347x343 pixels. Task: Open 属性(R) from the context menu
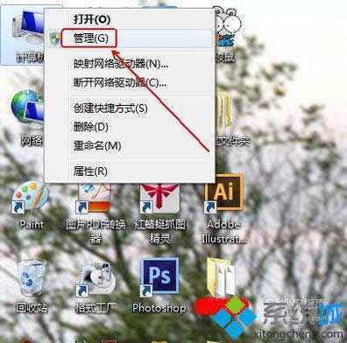pyautogui.click(x=129, y=171)
